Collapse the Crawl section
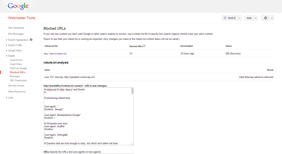 click(7, 56)
